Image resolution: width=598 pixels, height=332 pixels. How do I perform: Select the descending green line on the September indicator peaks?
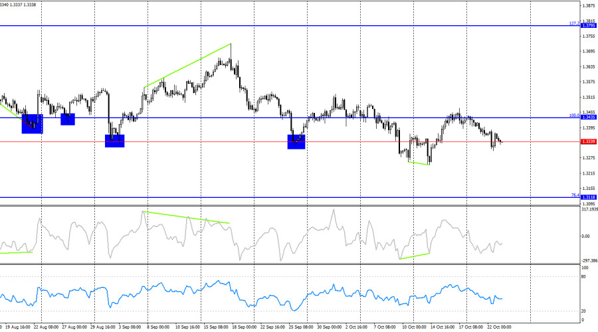coord(186,217)
